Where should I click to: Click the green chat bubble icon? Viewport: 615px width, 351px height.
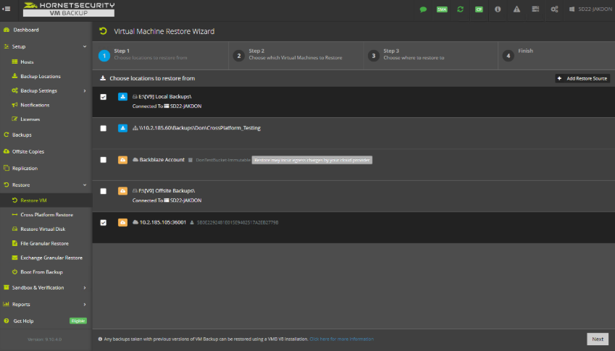tap(423, 9)
